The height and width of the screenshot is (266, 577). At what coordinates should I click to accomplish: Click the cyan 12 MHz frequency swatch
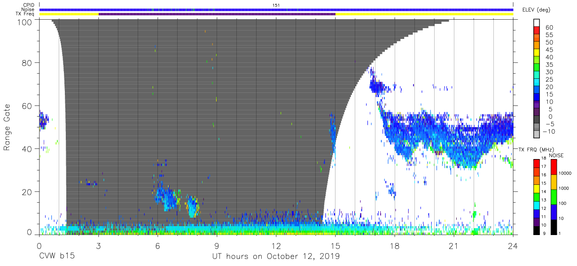click(536, 205)
